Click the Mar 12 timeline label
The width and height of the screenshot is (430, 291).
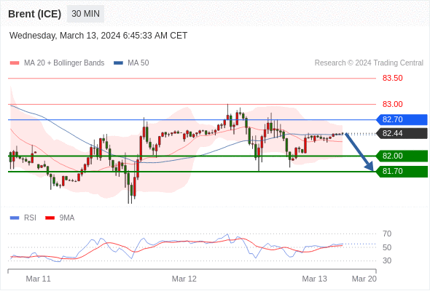[x=184, y=279]
